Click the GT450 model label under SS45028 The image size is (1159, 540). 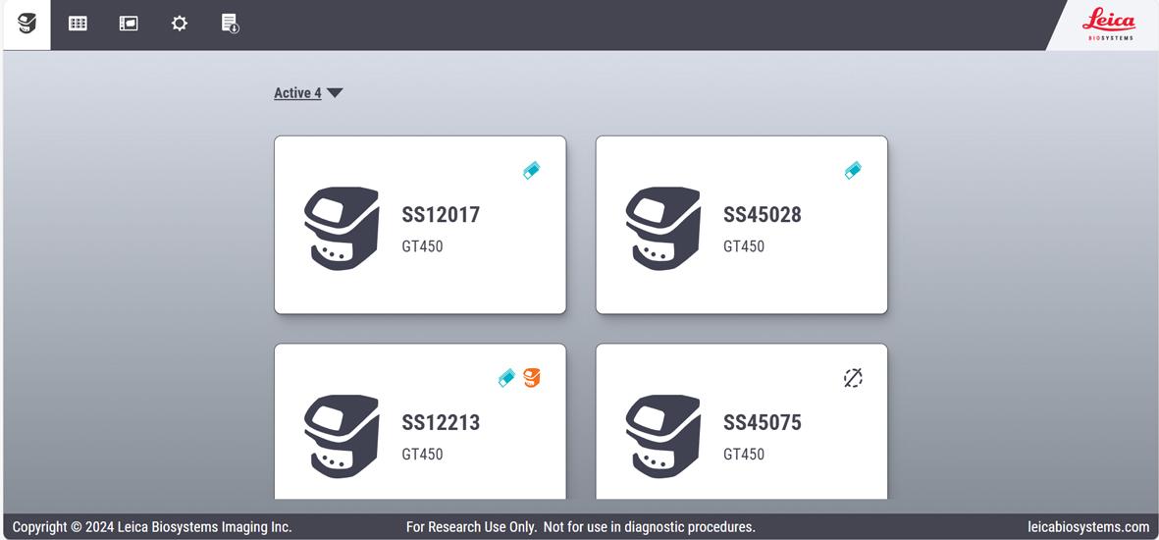point(744,246)
